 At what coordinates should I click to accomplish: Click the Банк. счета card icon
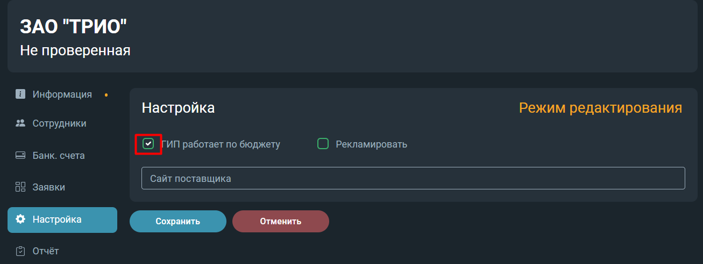[x=20, y=156]
